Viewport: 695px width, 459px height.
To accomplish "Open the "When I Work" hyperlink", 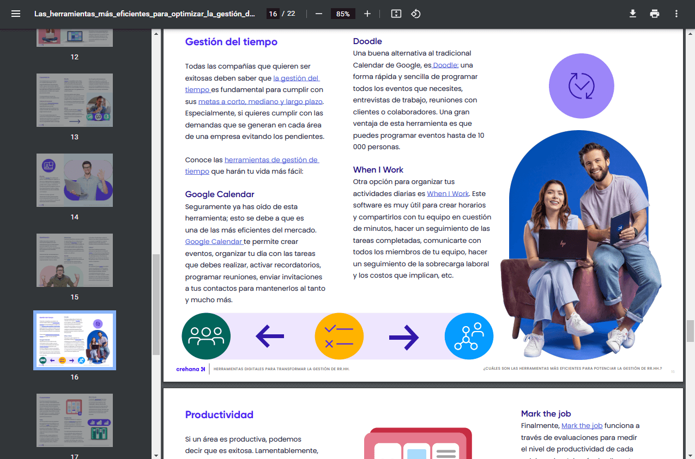I will click(x=448, y=194).
